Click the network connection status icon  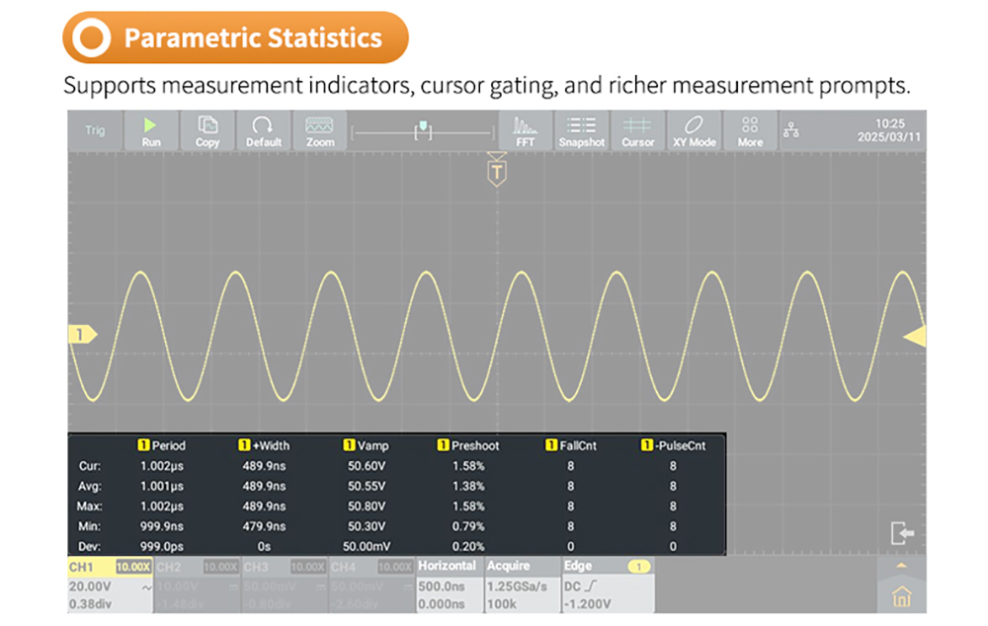(x=790, y=130)
